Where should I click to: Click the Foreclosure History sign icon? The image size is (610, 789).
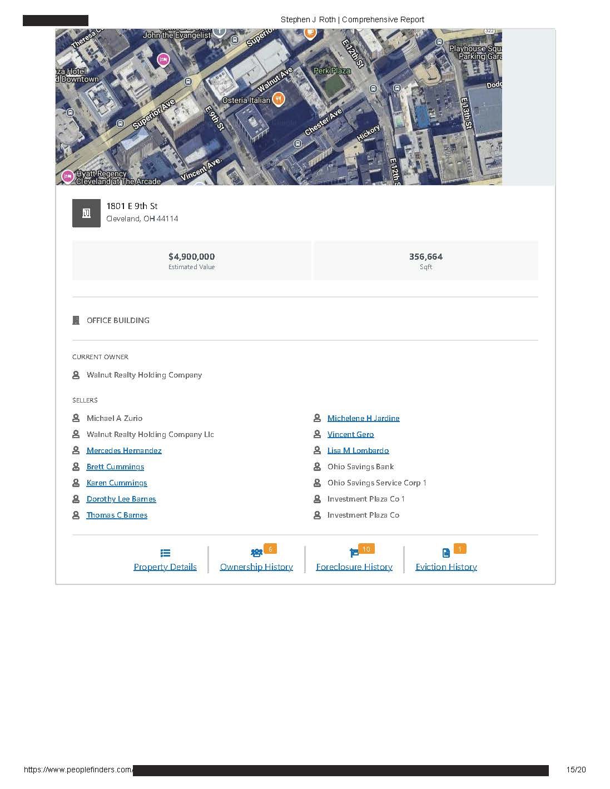coord(354,553)
